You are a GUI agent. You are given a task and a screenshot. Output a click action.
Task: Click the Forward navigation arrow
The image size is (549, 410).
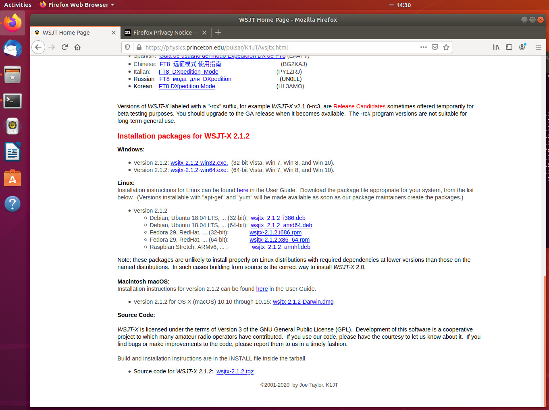click(52, 47)
